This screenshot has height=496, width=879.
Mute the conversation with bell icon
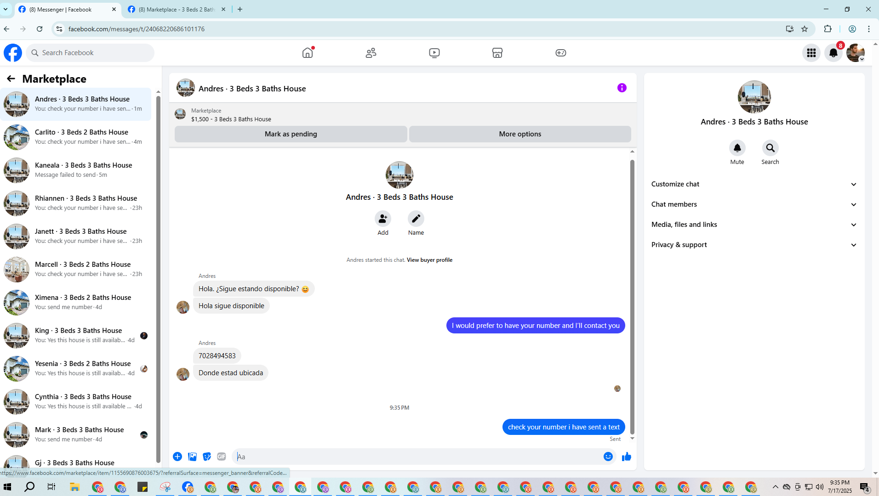pyautogui.click(x=737, y=148)
